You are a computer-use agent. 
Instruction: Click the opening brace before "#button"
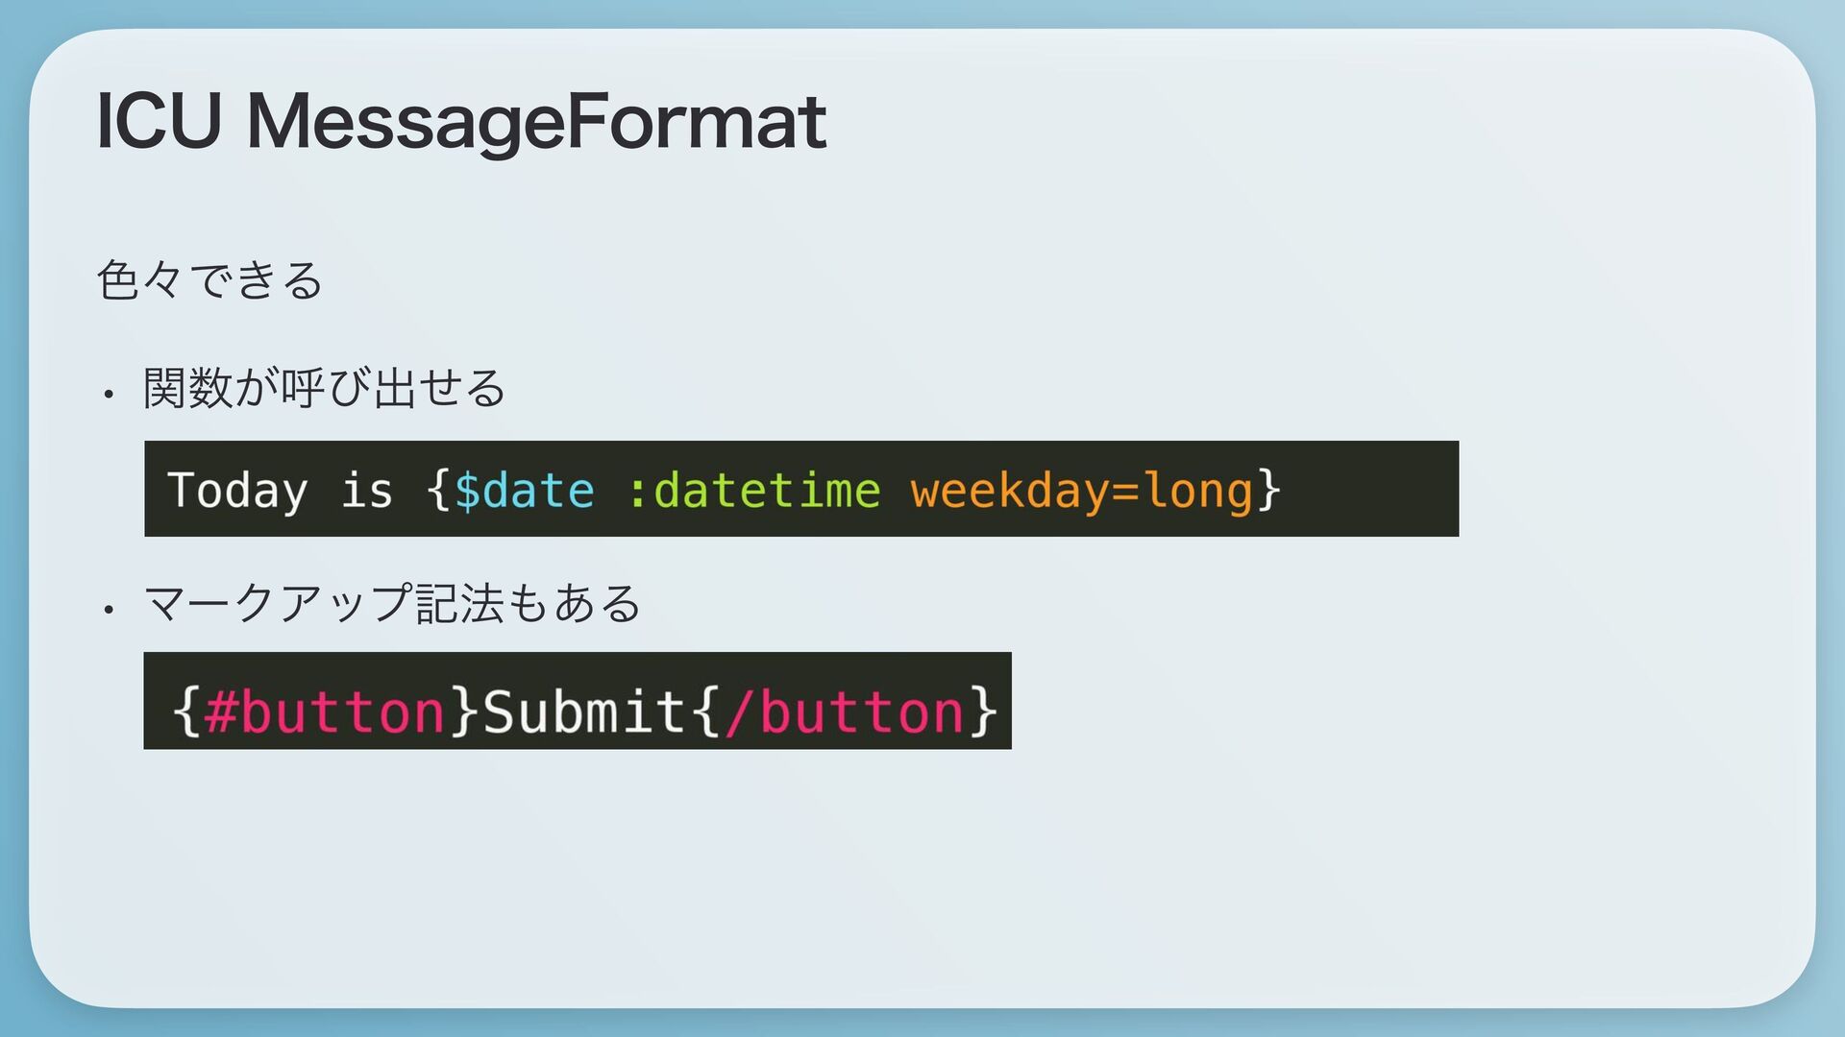coord(187,711)
